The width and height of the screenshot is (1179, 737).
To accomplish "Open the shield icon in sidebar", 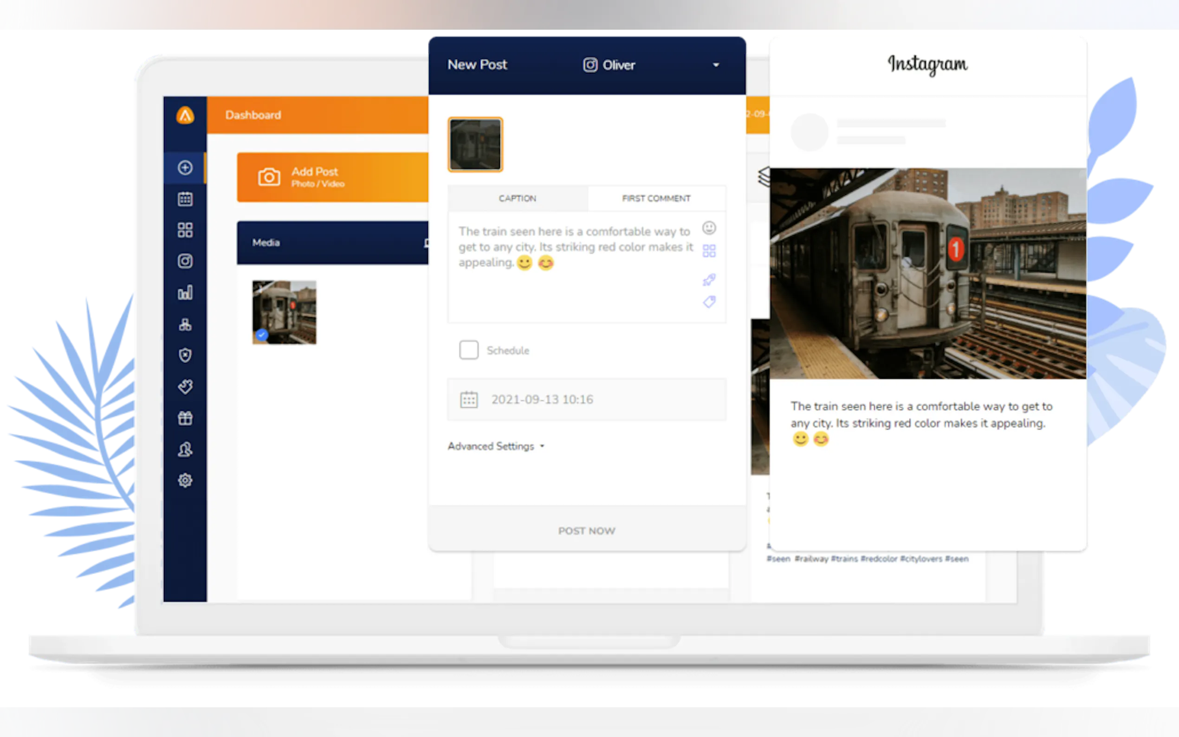I will click(185, 356).
